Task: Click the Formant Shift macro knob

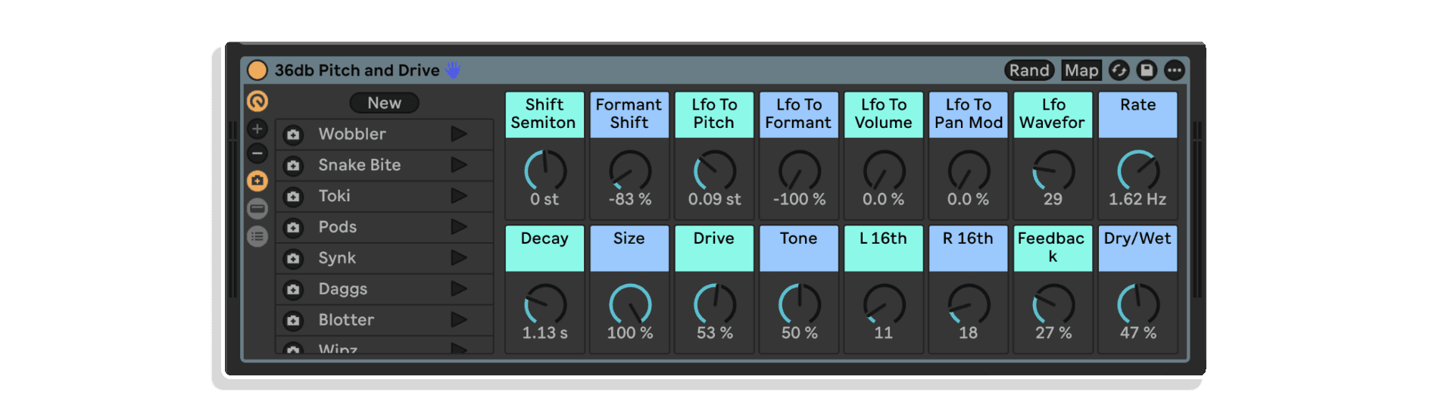Action: pyautogui.click(x=630, y=170)
